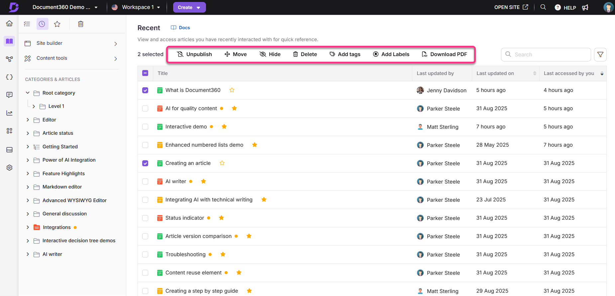This screenshot has width=615, height=296.
Task: Open Integrating AI with technical writing article
Action: click(209, 199)
